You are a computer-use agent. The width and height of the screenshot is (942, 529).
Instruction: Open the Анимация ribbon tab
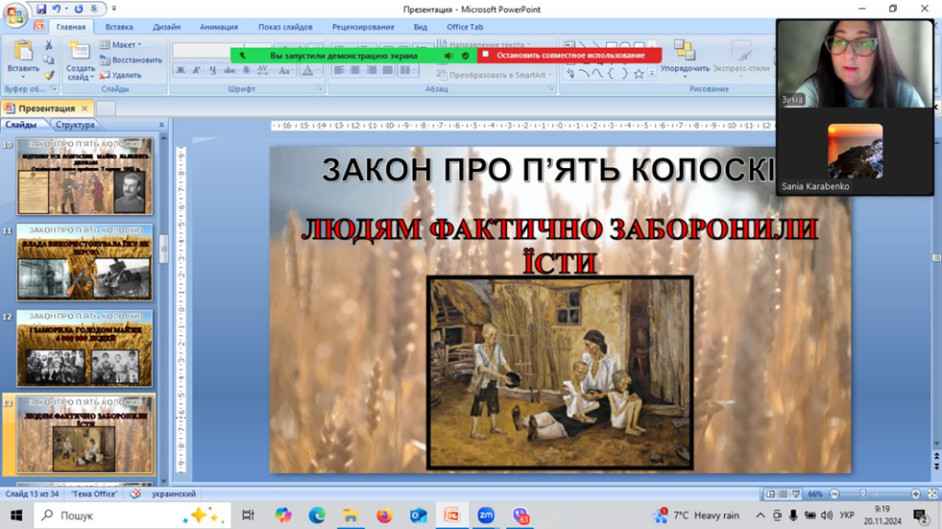(219, 27)
